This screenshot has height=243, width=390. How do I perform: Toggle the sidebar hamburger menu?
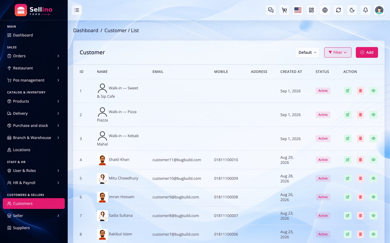point(77,10)
